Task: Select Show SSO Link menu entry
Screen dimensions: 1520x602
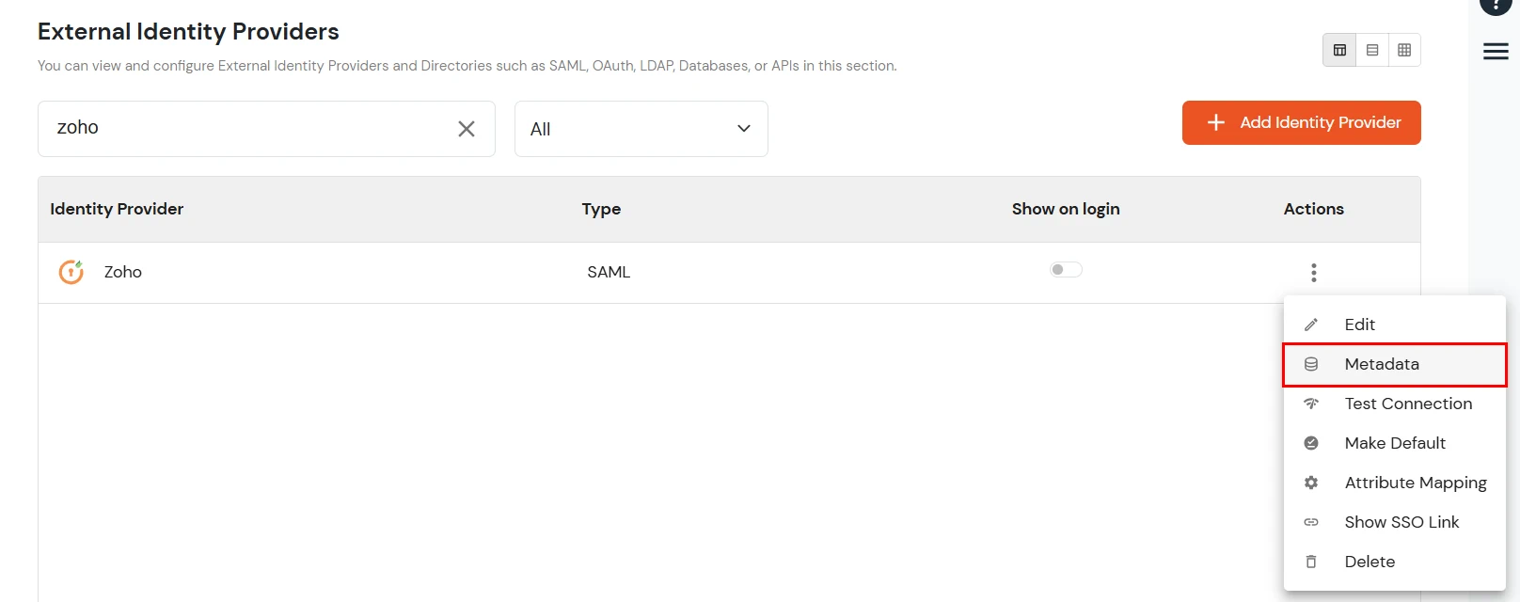Action: [1394, 522]
